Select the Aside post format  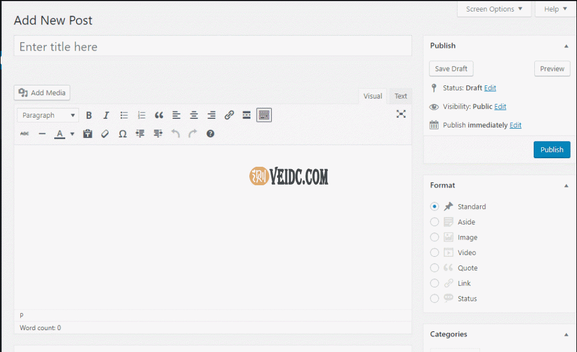pyautogui.click(x=434, y=222)
